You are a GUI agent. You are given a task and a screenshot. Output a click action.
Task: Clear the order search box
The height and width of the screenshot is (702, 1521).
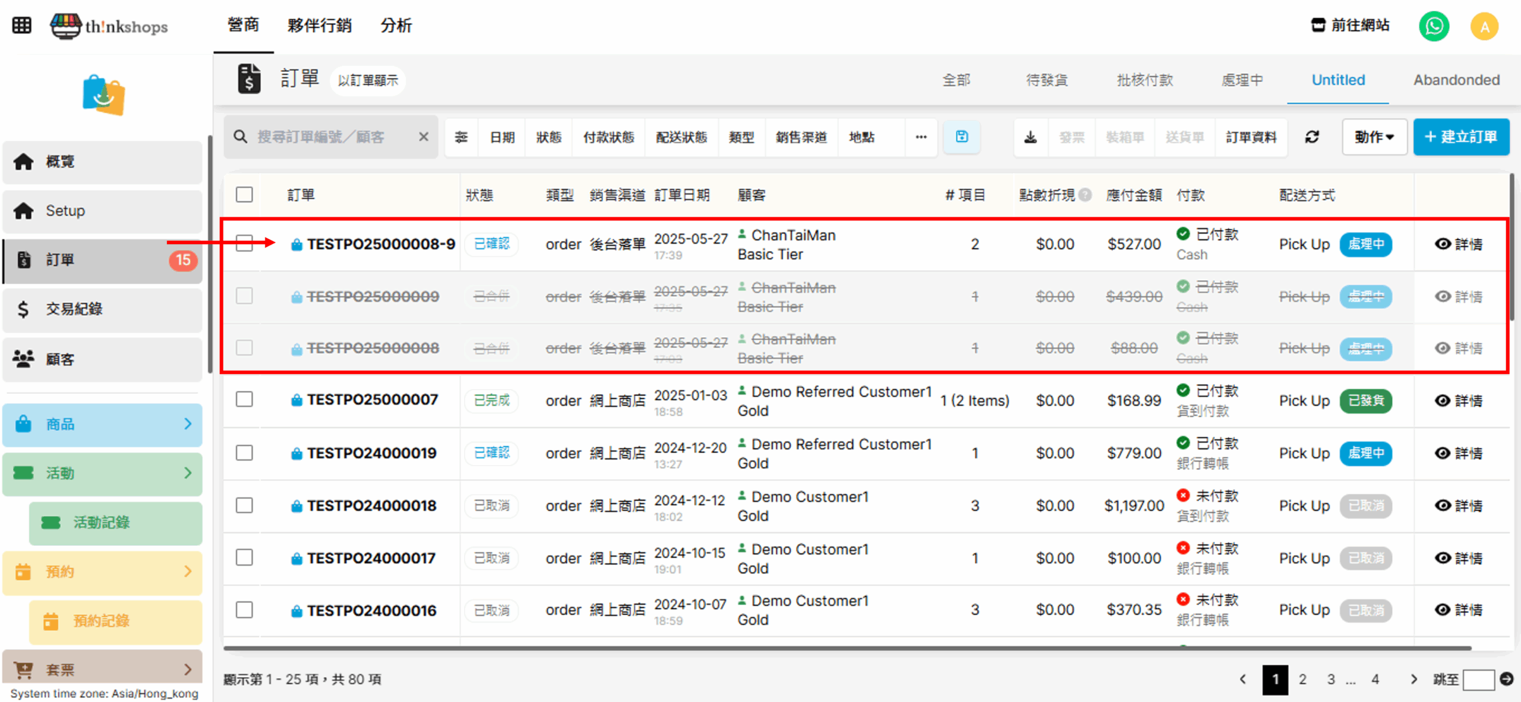pos(424,137)
